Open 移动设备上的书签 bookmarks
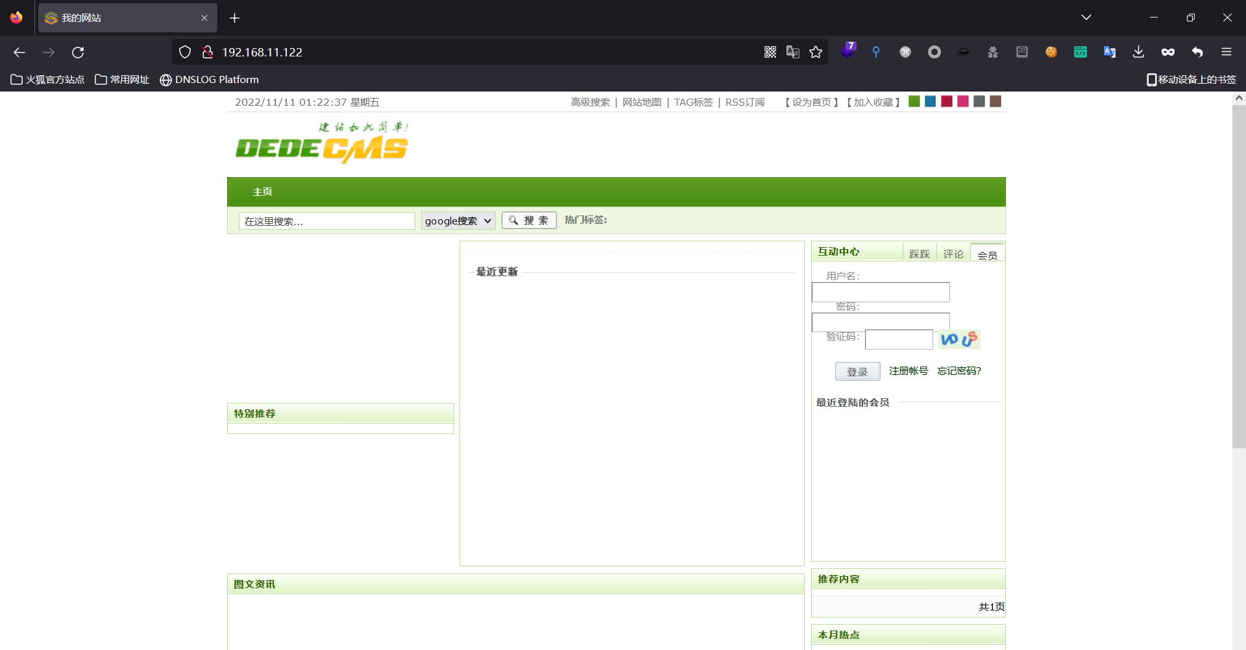Screen dimensions: 1246x650 pos(1191,79)
